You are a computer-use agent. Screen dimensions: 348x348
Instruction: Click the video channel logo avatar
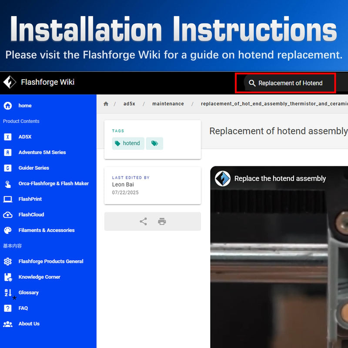(222, 178)
